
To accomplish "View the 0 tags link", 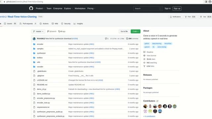I will (x=62, y=31).
